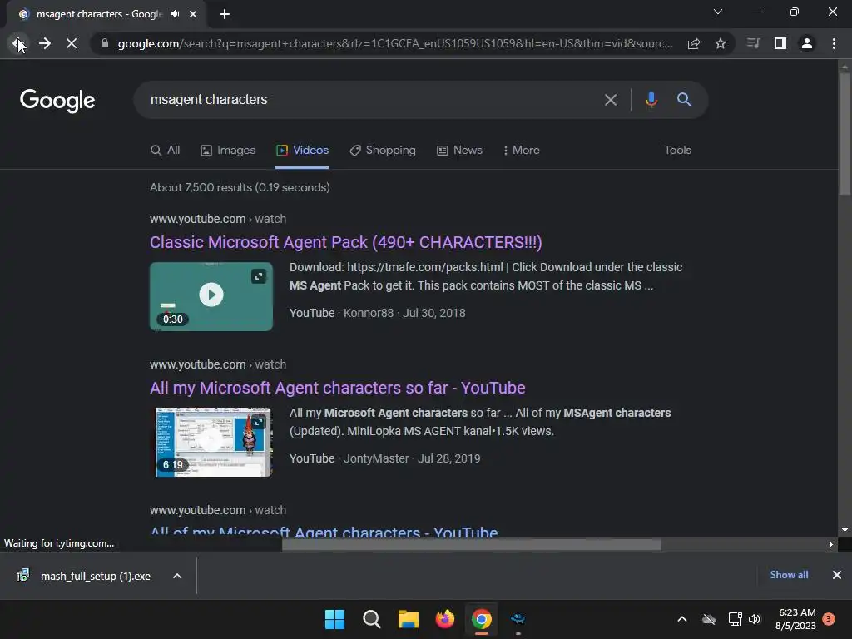The height and width of the screenshot is (639, 852).
Task: Submit search with the magnifier icon
Action: click(x=684, y=100)
